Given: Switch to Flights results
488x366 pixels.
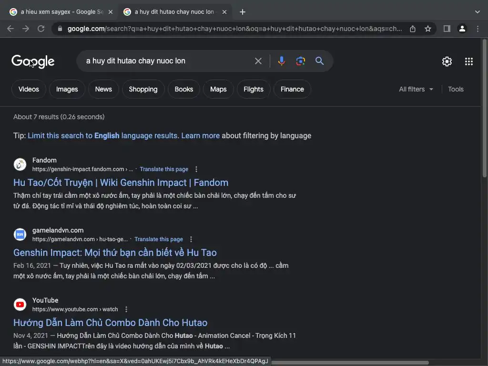Looking at the screenshot, I should tap(254, 89).
